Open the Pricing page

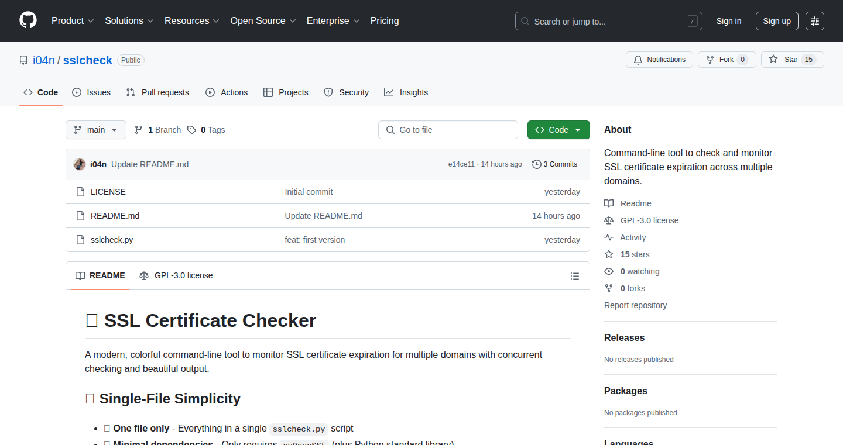click(385, 20)
